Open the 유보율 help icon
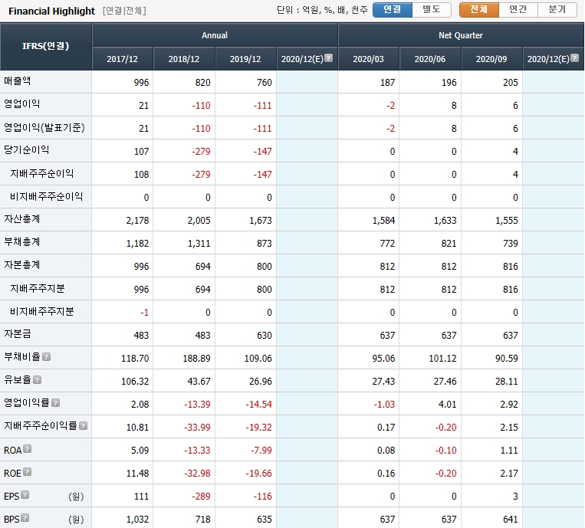Image resolution: width=585 pixels, height=528 pixels. point(37,379)
